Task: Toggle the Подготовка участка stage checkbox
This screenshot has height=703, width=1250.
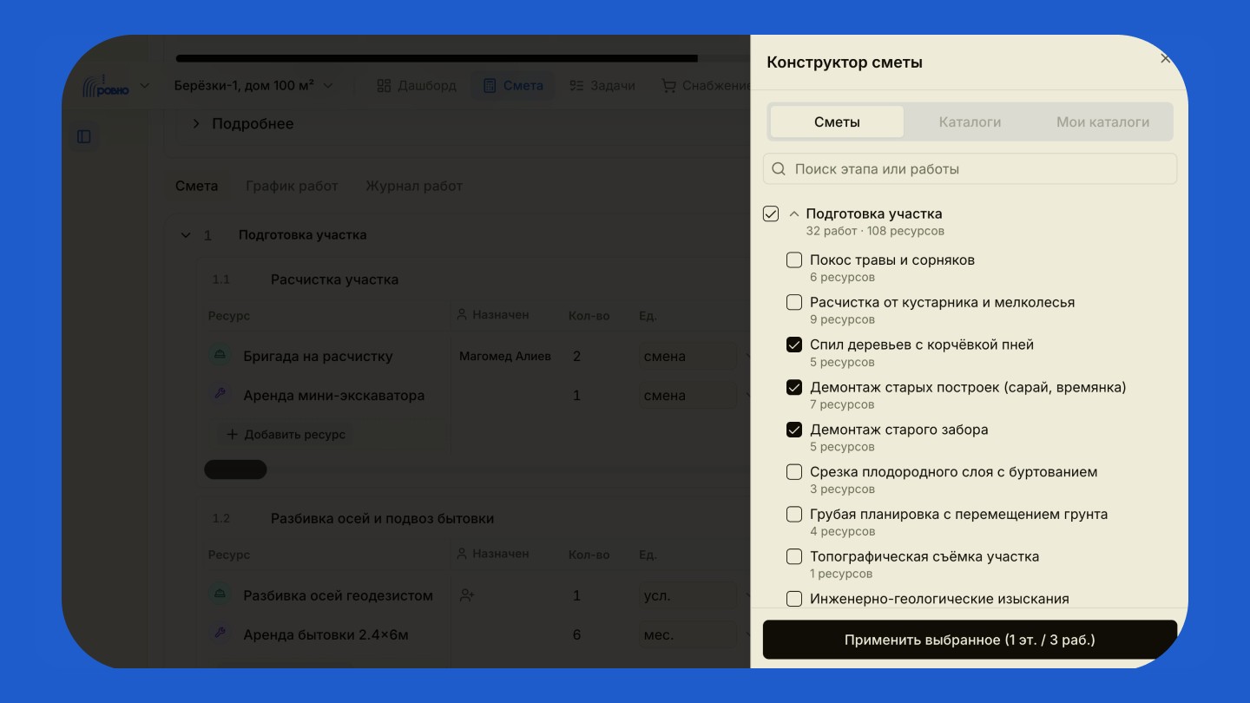Action: pos(771,214)
